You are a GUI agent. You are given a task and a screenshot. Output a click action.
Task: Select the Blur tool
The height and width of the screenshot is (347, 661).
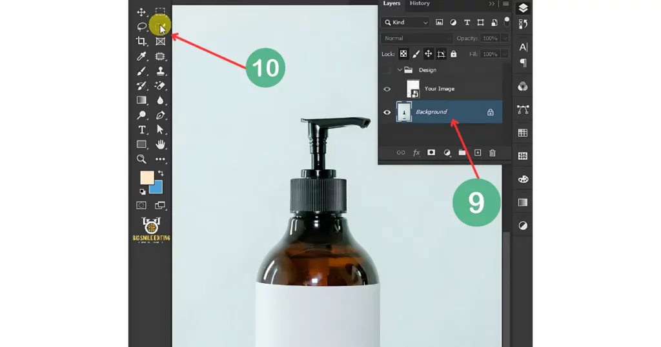coord(160,100)
